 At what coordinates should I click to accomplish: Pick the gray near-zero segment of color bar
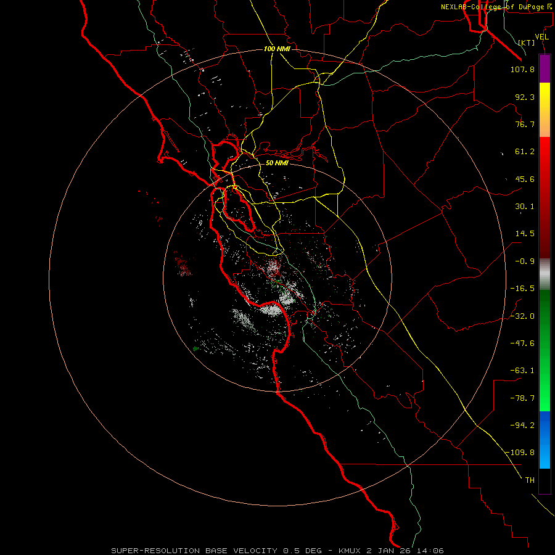[545, 274]
